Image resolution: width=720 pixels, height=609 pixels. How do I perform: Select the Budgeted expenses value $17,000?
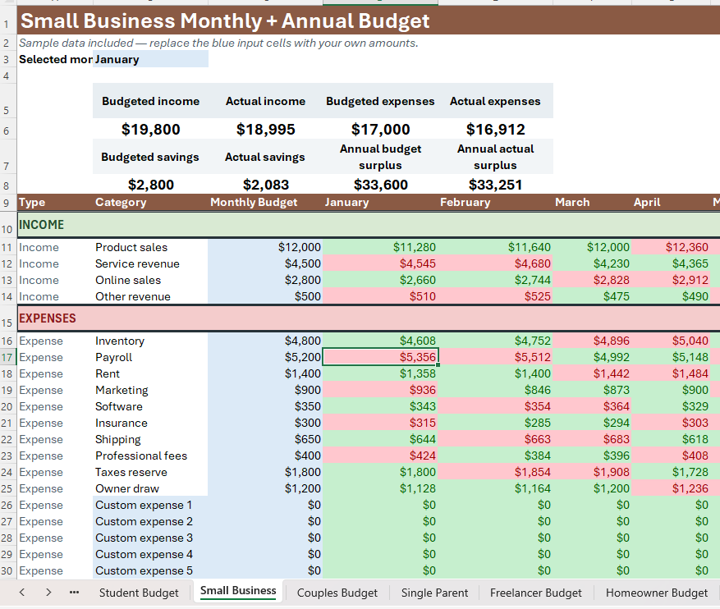[x=380, y=130]
